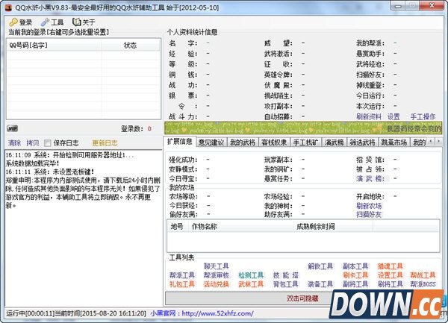Click the 状态 column header

point(131,45)
